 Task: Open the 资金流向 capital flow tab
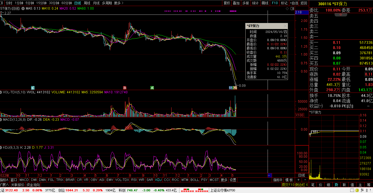pos(33,185)
